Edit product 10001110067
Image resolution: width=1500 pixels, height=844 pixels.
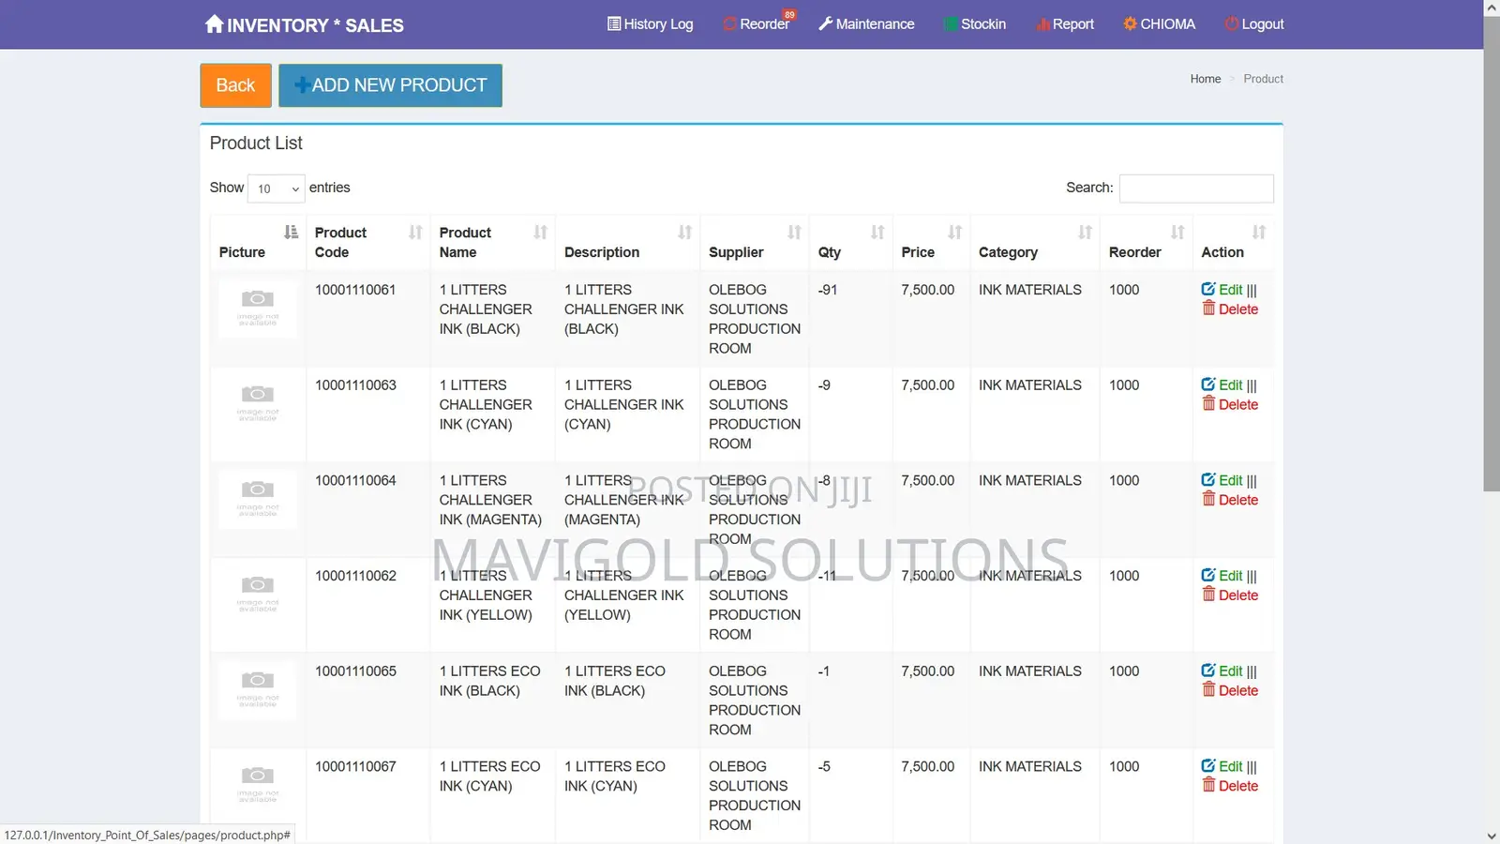click(1222, 766)
